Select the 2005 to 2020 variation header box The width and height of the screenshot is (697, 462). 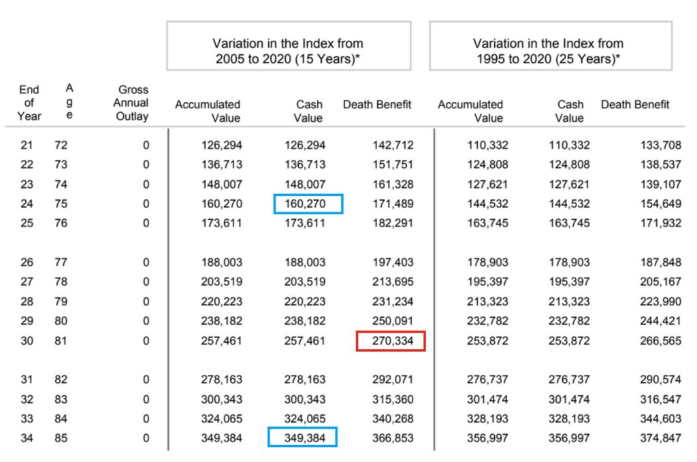point(289,46)
